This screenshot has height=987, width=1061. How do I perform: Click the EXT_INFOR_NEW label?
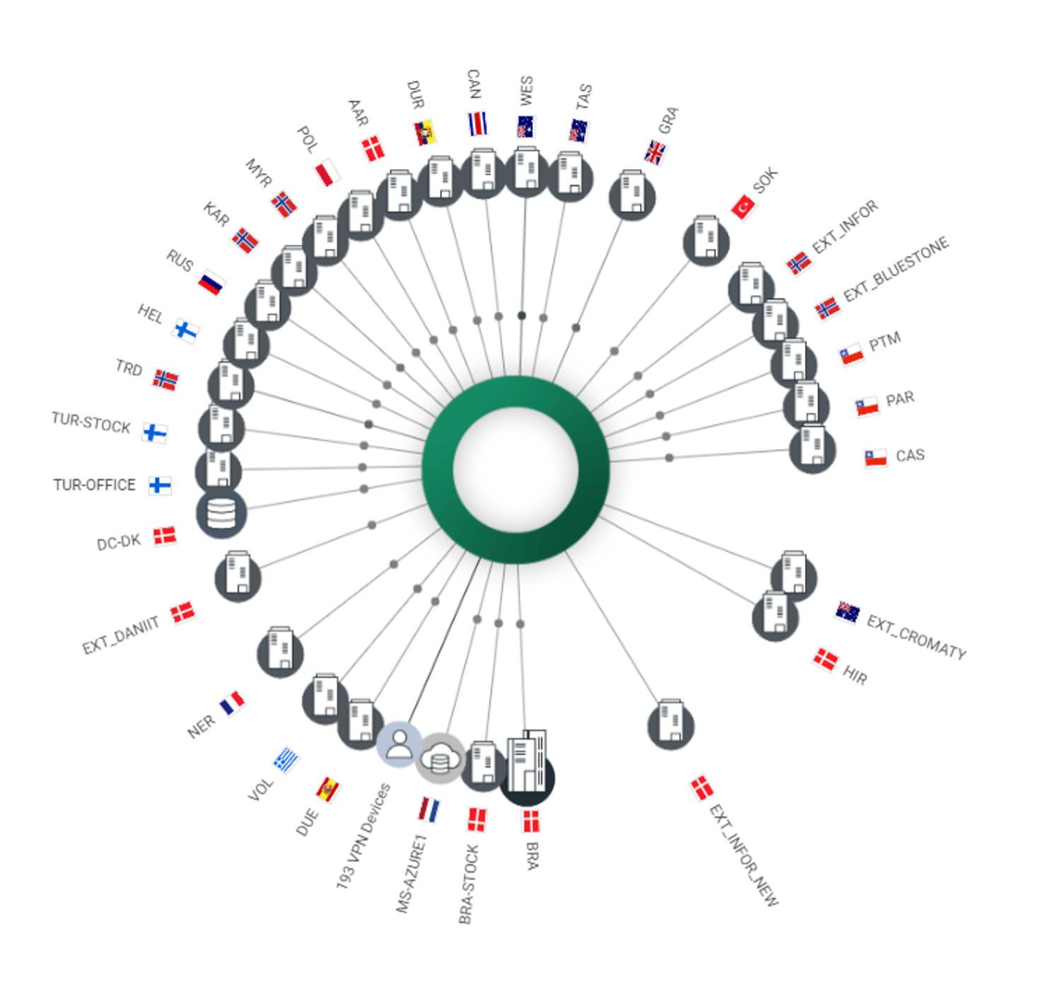pyautogui.click(x=744, y=855)
